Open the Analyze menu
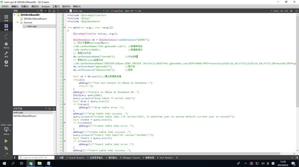 pyautogui.click(x=46, y=6)
